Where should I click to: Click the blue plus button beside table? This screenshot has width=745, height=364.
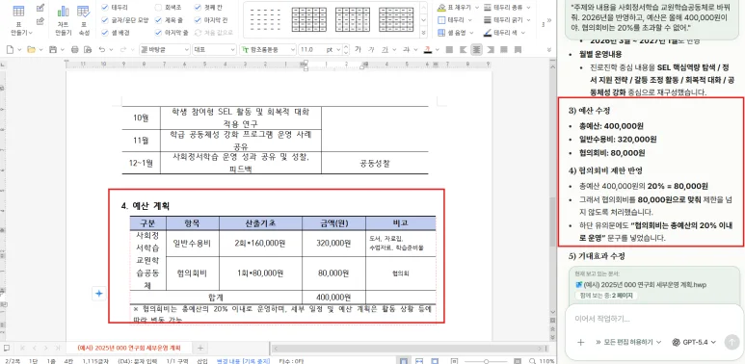tap(99, 294)
